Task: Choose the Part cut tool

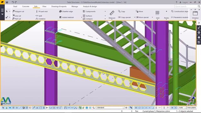Action: click(x=17, y=19)
